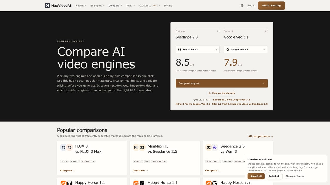This screenshot has height=185, width=330.
Task: Click the F3 badge icons on FLUX 3 card
Action: click(67, 147)
